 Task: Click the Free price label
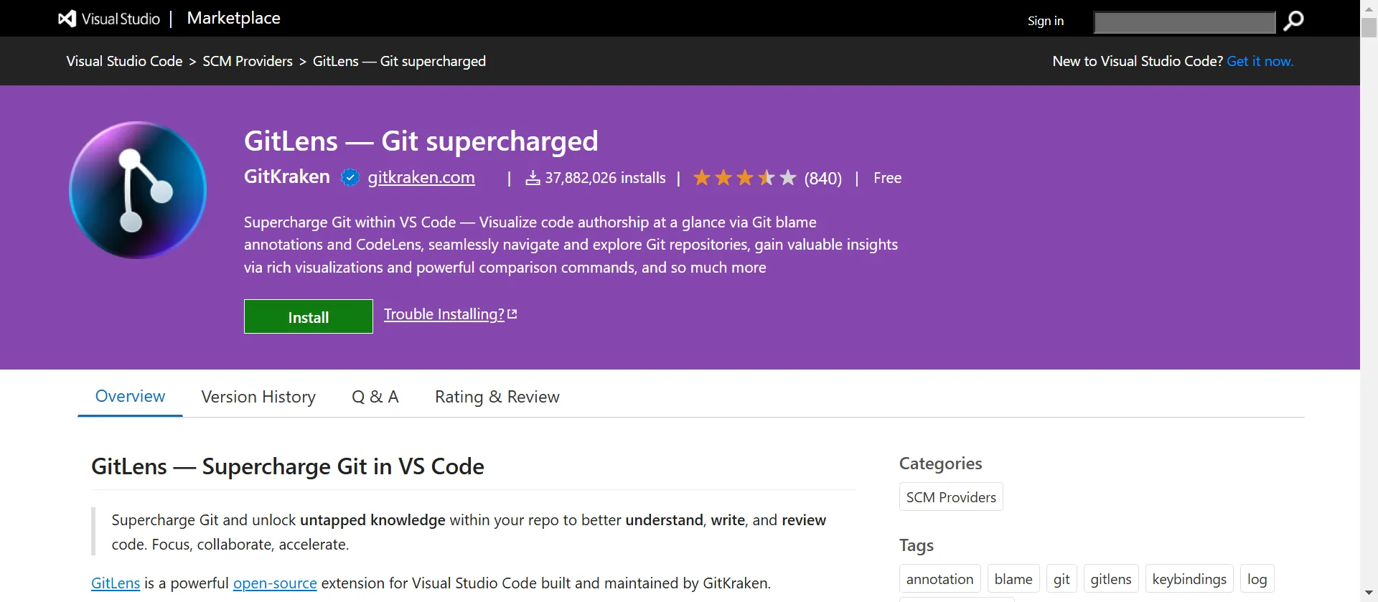[887, 178]
